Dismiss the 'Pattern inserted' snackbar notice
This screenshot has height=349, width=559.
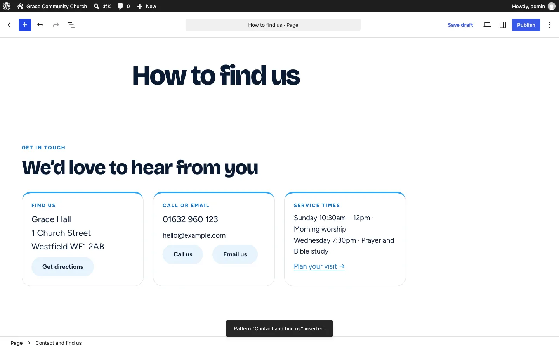[279, 328]
